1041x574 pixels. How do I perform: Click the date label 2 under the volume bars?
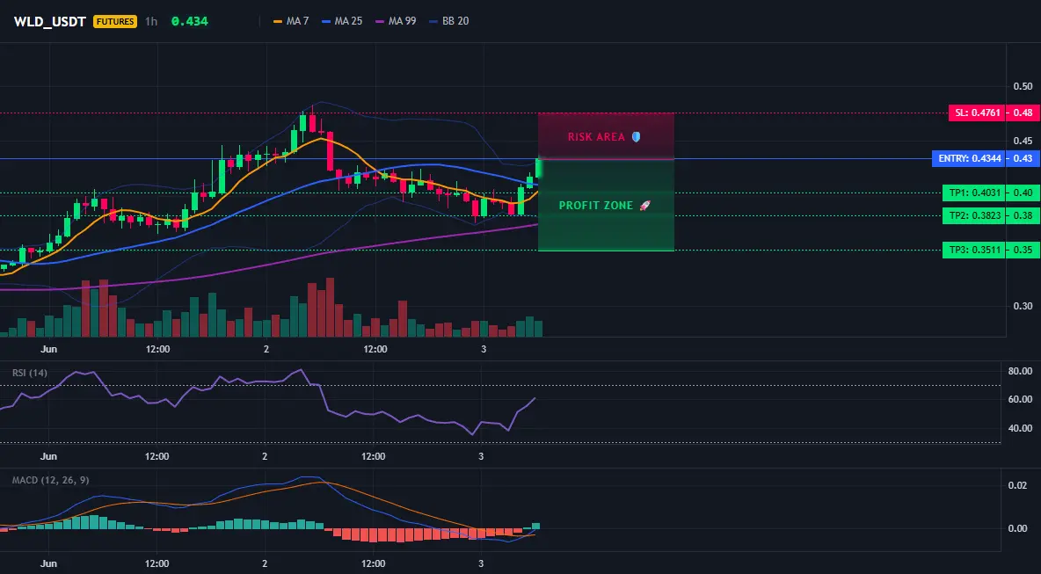(x=266, y=349)
